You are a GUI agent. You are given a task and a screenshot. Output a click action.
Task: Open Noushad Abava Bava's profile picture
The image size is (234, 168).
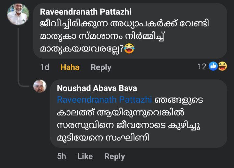[40, 86]
